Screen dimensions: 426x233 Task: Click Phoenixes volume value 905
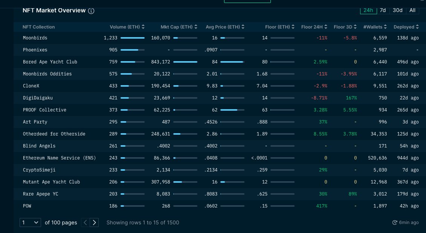(113, 50)
